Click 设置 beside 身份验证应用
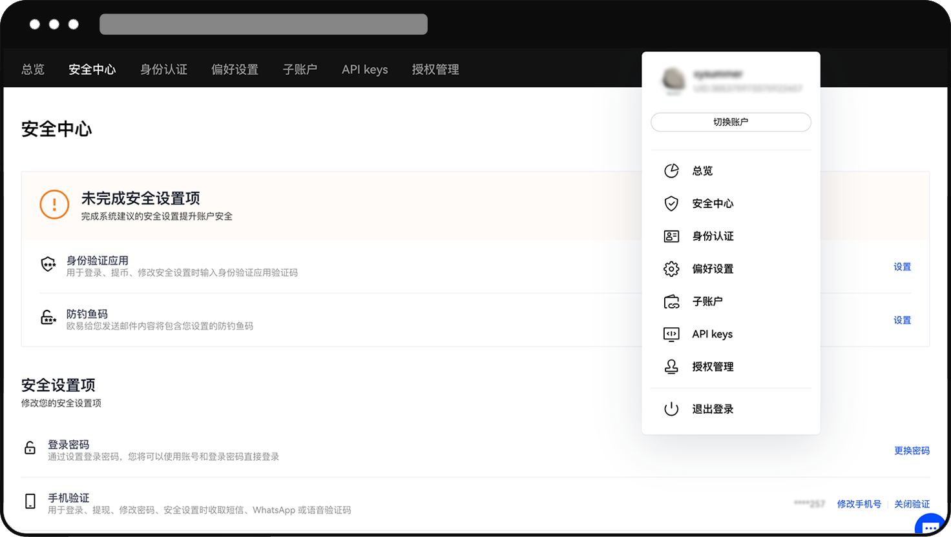Screen dimensions: 951x537 tap(902, 266)
